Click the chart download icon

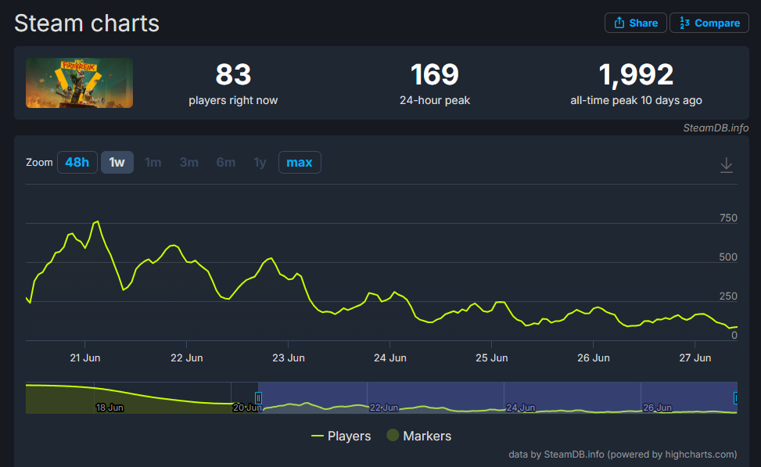pyautogui.click(x=726, y=165)
